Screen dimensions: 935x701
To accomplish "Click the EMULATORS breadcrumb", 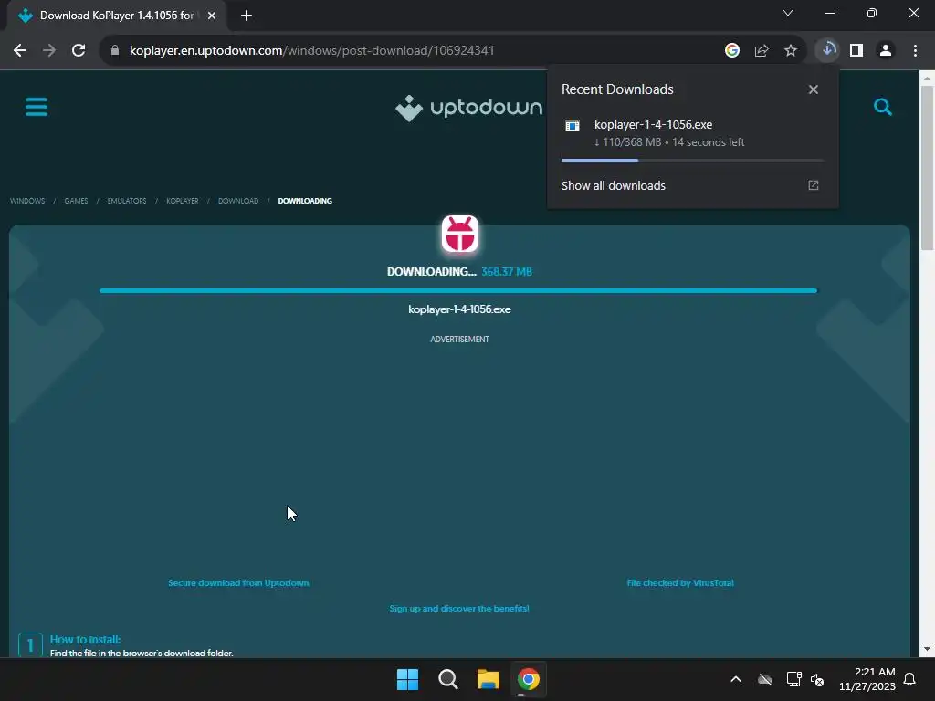I will [126, 201].
